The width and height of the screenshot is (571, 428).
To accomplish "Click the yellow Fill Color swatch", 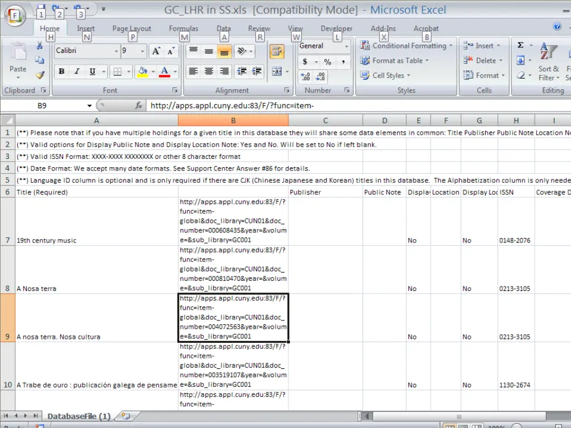I will coord(142,72).
